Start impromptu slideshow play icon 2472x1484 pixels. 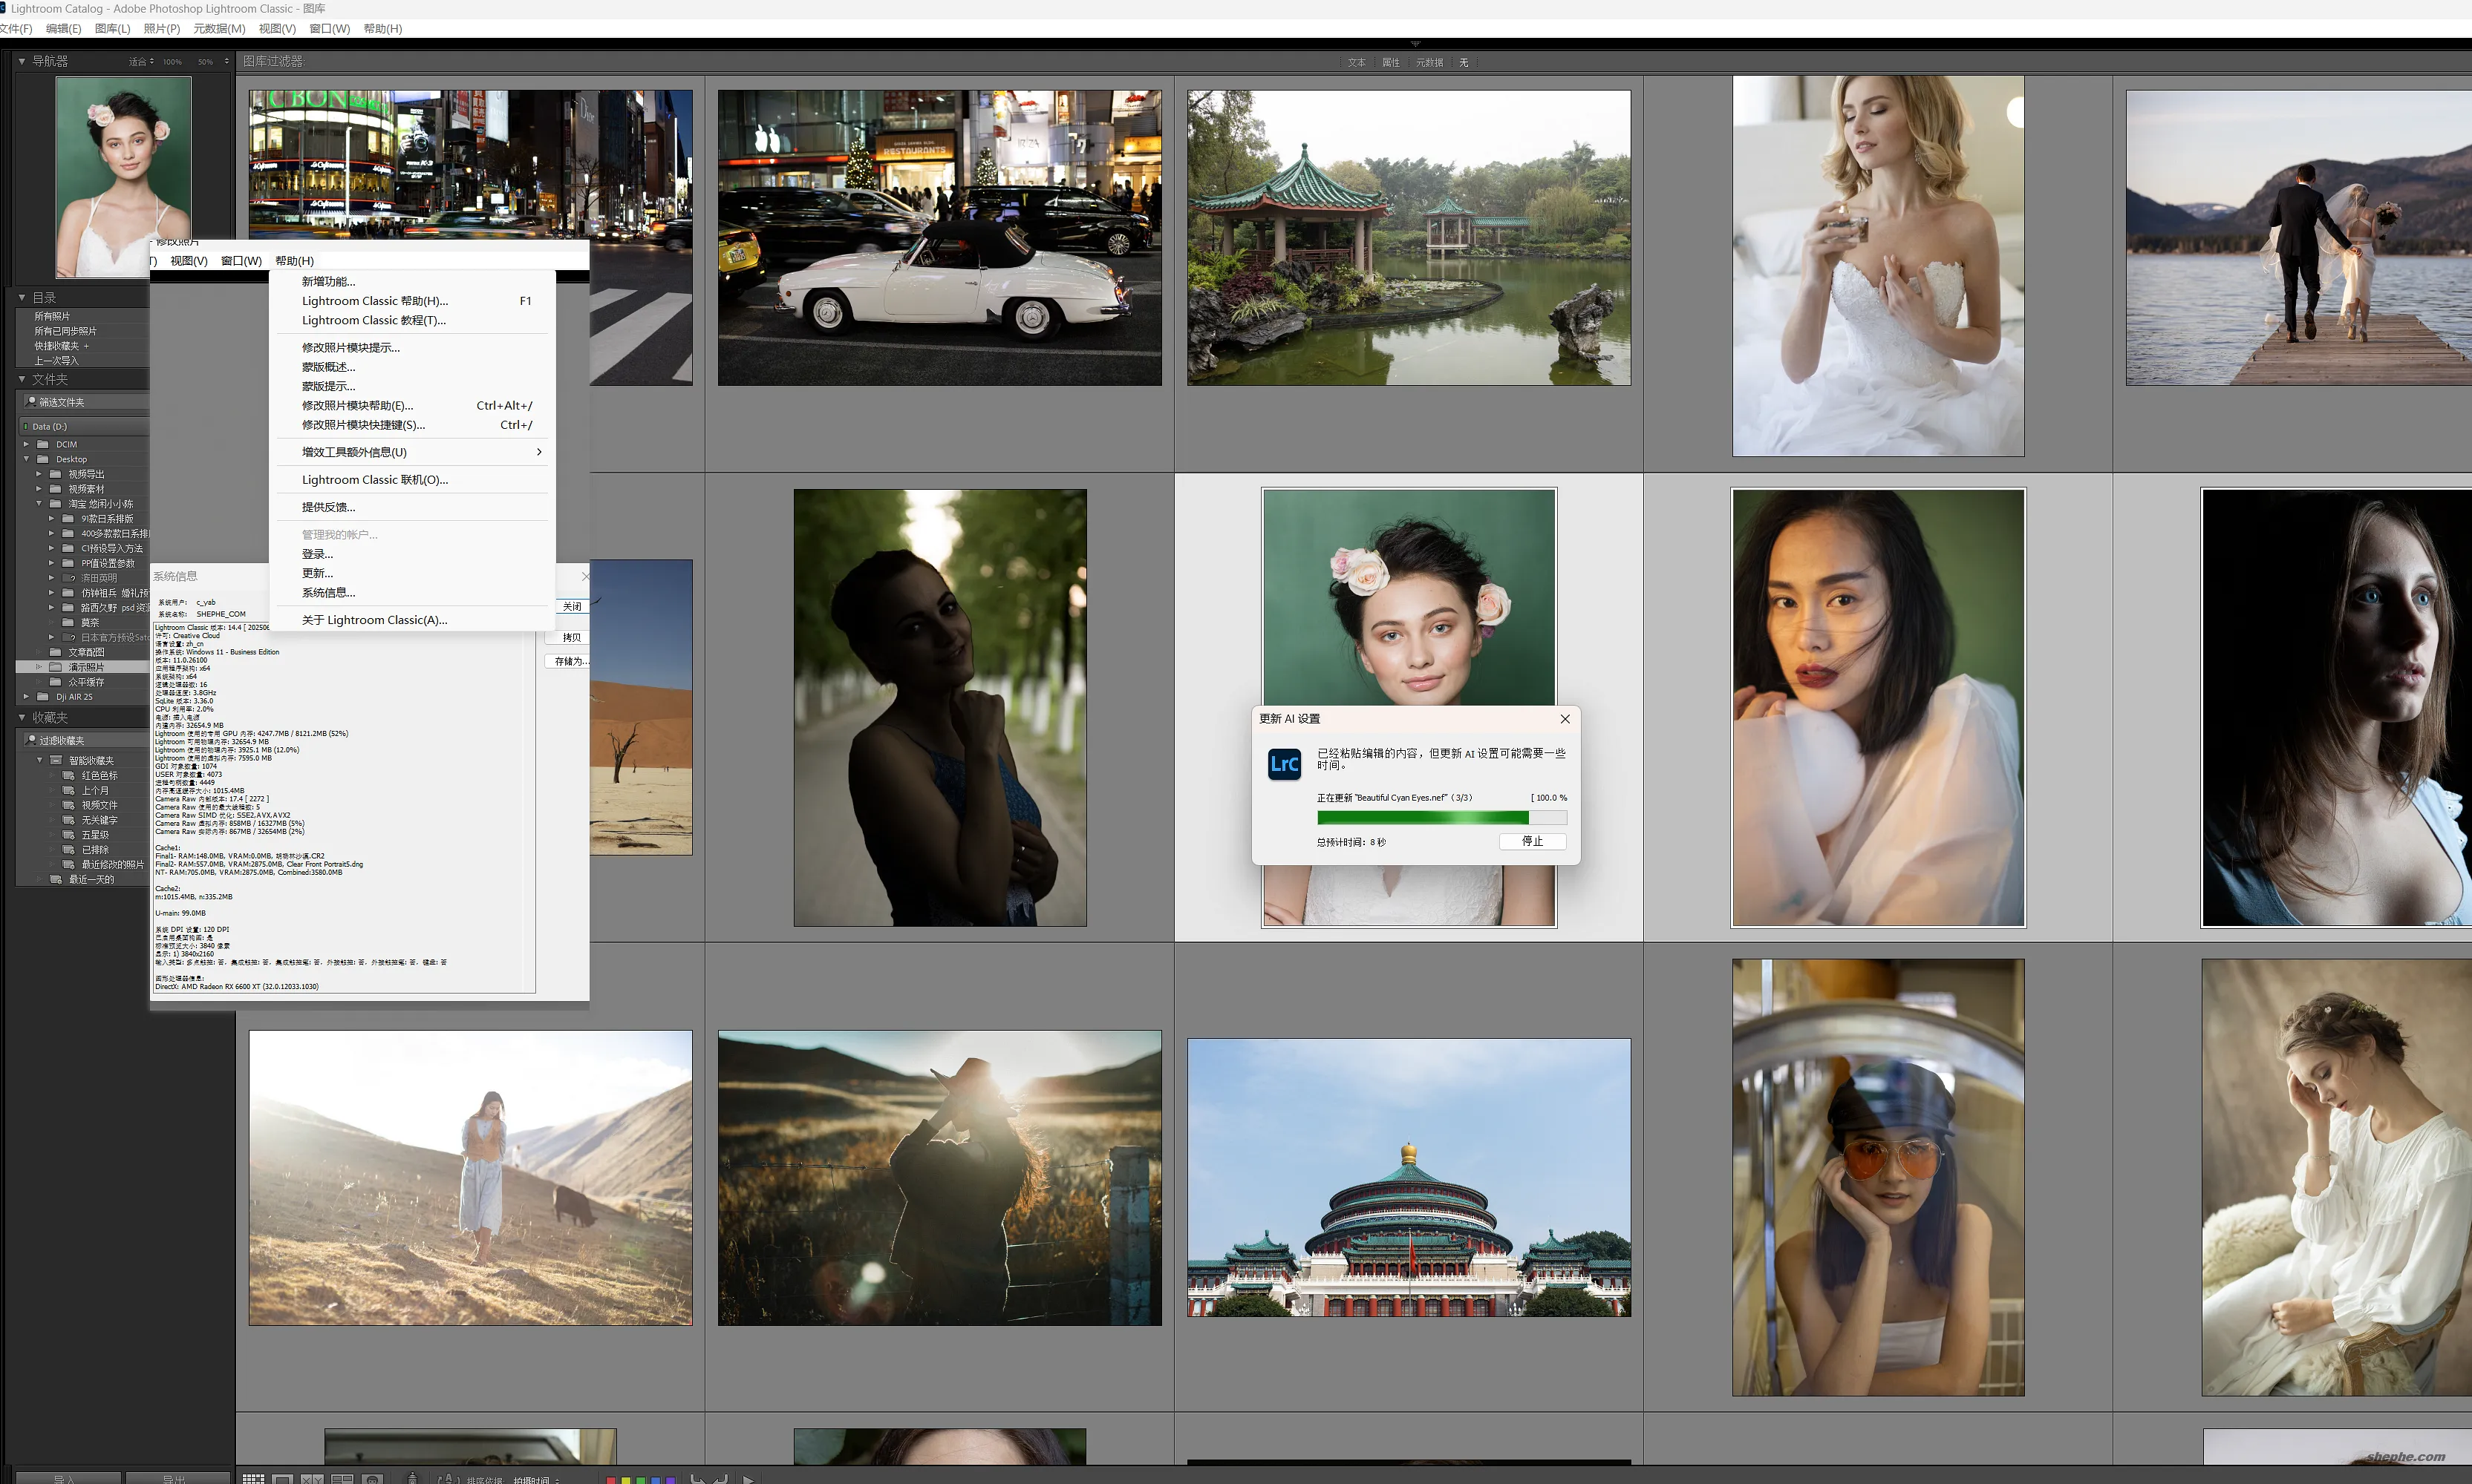pyautogui.click(x=748, y=1480)
